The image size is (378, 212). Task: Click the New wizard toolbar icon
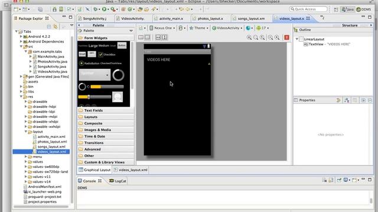click(x=16, y=9)
